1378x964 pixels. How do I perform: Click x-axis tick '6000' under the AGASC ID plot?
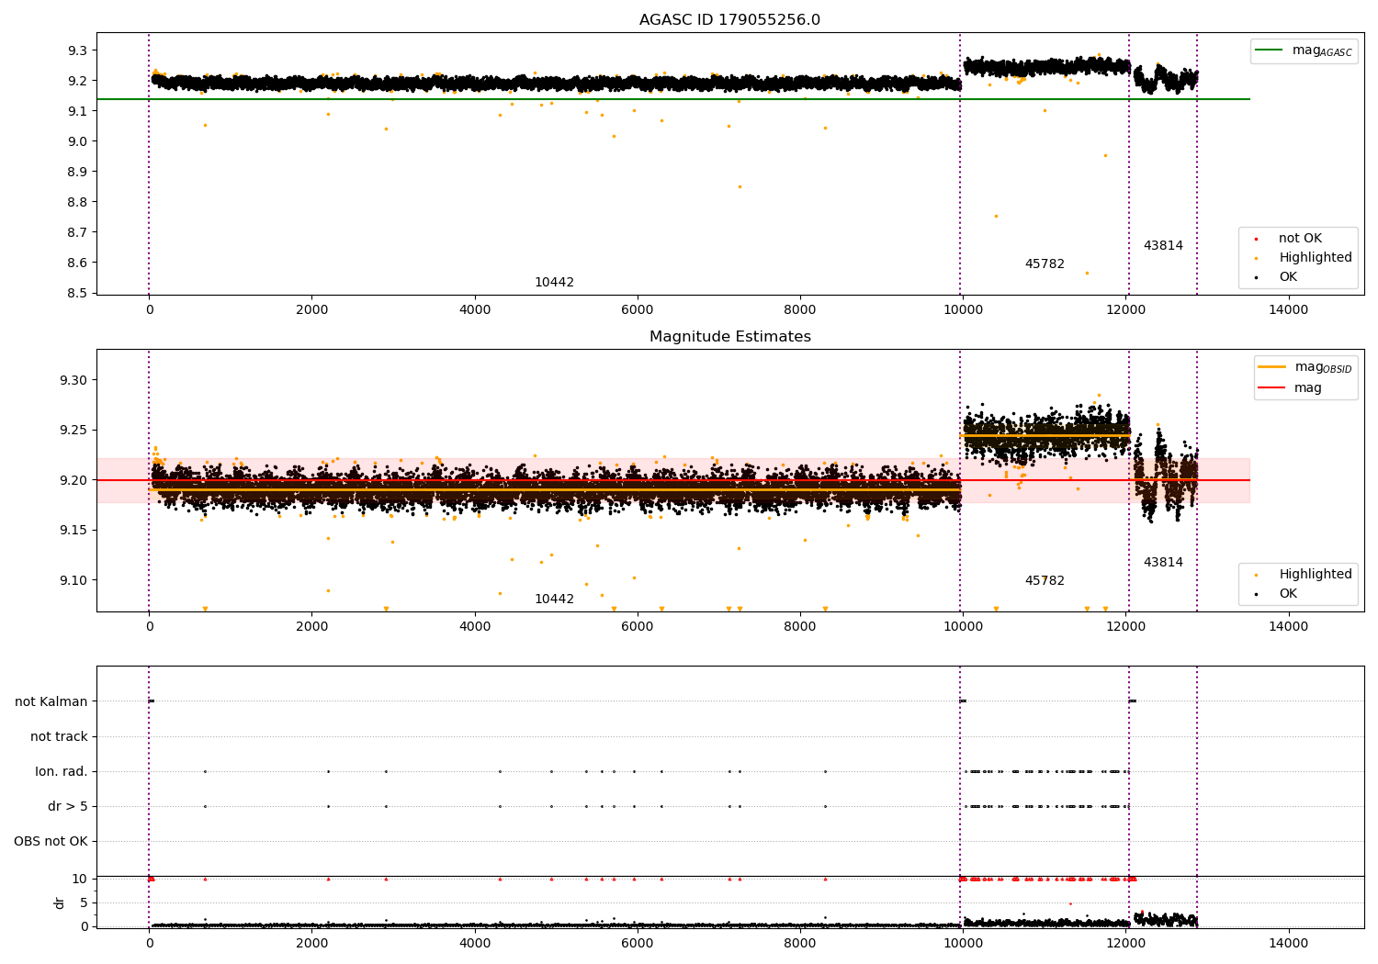click(x=637, y=310)
